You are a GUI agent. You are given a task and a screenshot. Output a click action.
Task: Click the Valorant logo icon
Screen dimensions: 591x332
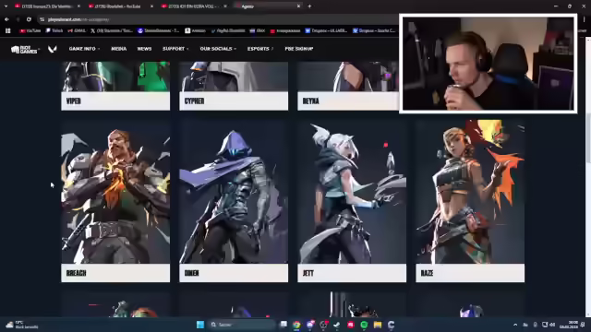pyautogui.click(x=53, y=49)
